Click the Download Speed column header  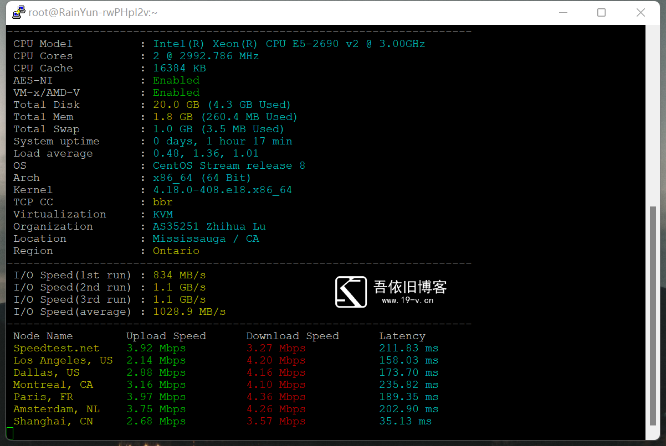point(293,336)
